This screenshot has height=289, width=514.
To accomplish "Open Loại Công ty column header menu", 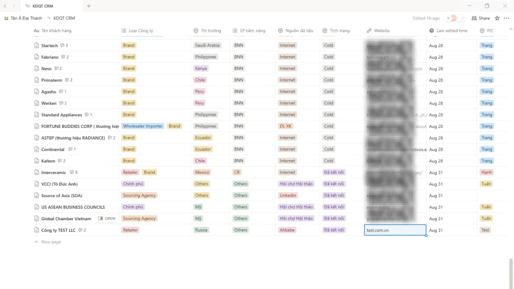I will (138, 31).
